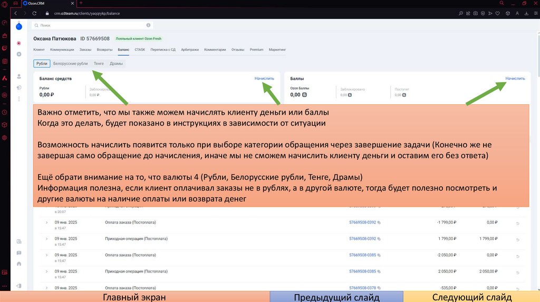Reload the page with the refresh icon
Image resolution: width=540 pixels, height=302 pixels.
34,13
